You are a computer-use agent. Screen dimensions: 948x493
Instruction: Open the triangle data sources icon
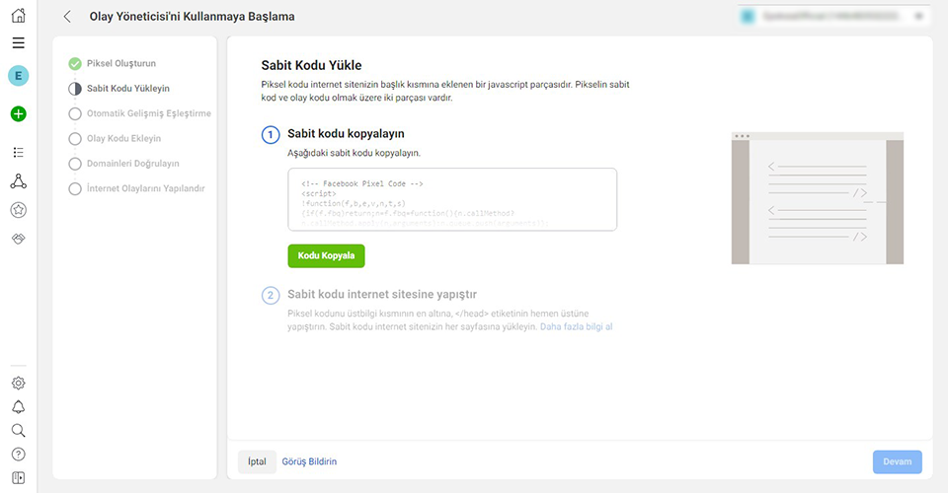18,181
